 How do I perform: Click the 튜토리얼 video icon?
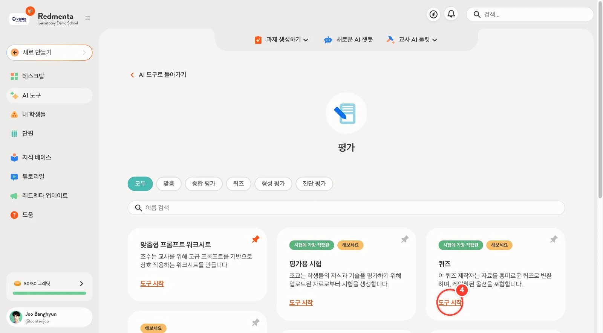pos(14,176)
